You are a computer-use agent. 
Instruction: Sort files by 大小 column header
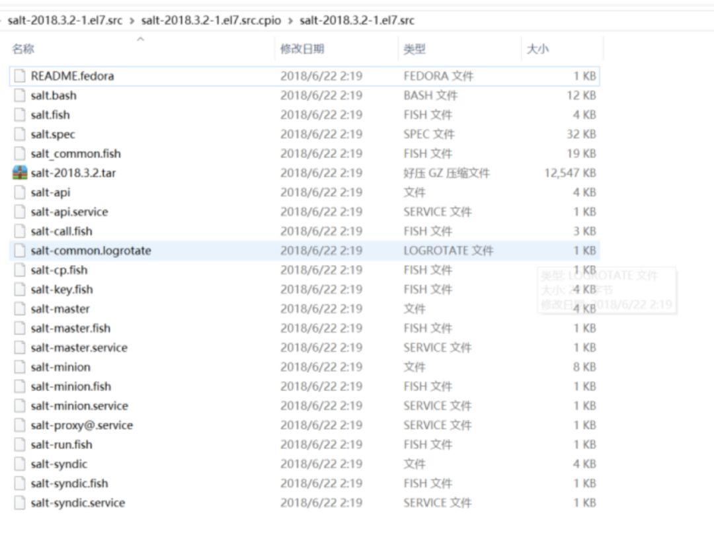(537, 49)
